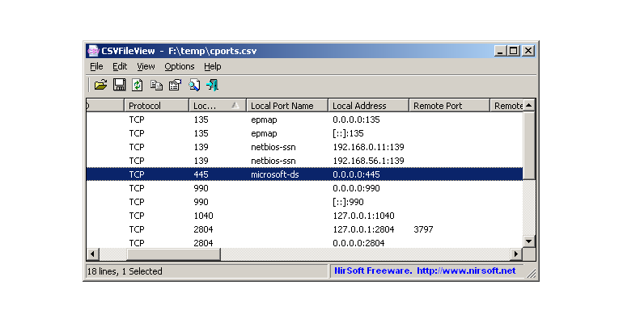Click the local port 1040 cell
This screenshot has height=323, width=623.
pos(203,216)
